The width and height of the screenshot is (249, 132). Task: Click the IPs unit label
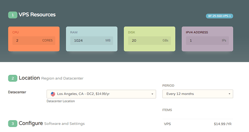pos(224,41)
